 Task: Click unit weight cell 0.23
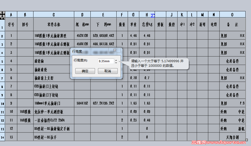click(x=133, y=120)
